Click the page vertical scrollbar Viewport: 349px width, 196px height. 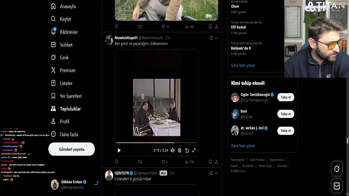pyautogui.click(x=348, y=141)
